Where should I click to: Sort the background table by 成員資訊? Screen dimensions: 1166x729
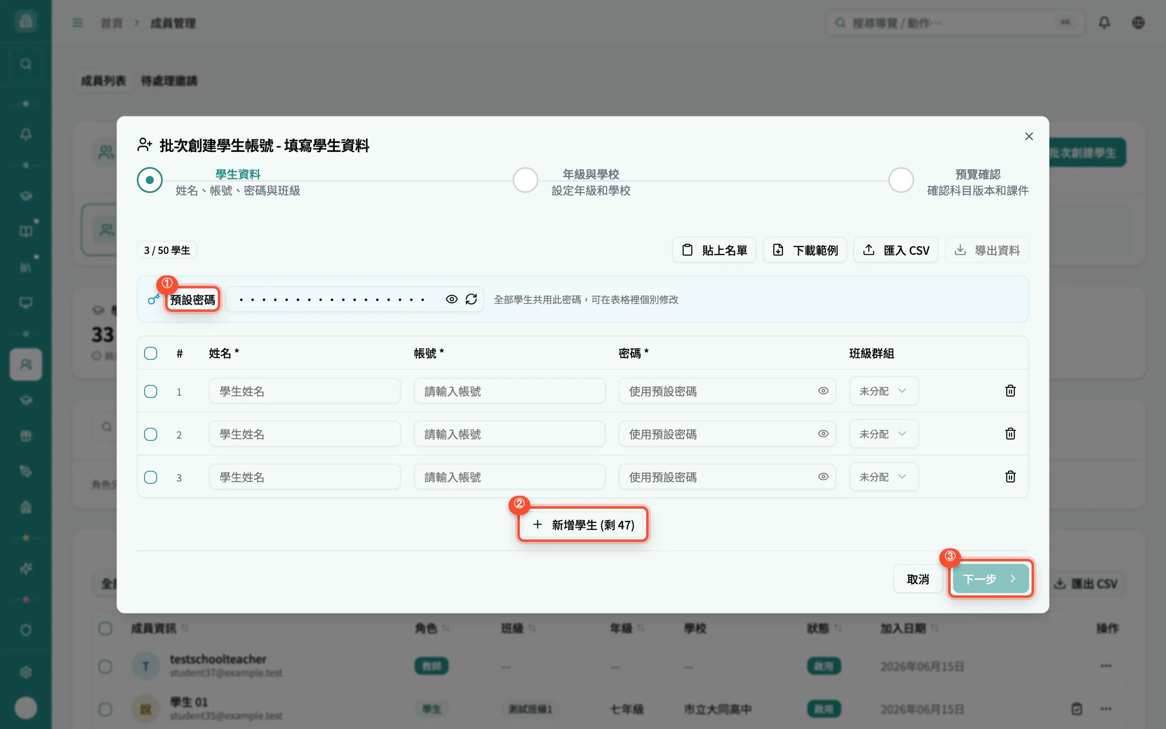pyautogui.click(x=160, y=628)
